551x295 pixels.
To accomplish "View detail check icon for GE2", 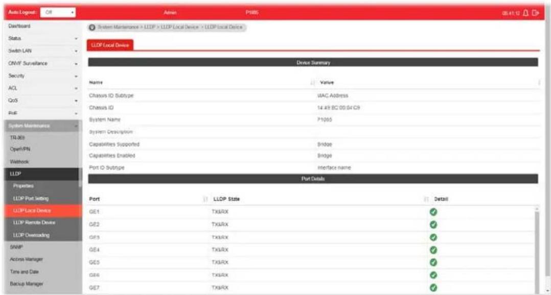I will [x=433, y=225].
